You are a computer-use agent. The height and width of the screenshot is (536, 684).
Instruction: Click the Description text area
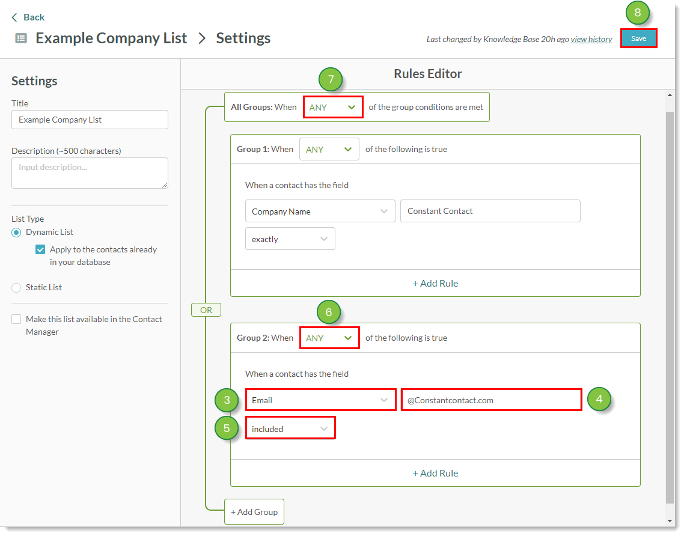point(90,173)
